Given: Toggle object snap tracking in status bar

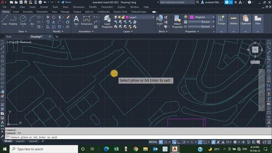Looking at the screenshot, I should [x=200, y=142].
